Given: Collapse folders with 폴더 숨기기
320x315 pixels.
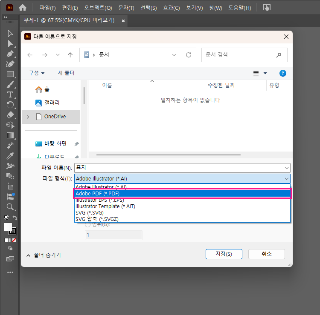Looking at the screenshot, I should [43, 255].
